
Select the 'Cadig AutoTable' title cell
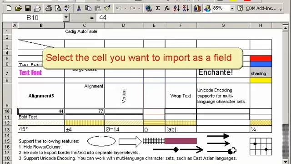point(84,31)
